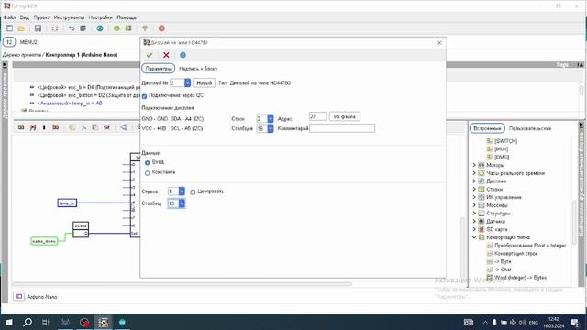Save project using the floppy disk icon
Image resolution: width=587 pixels, height=330 pixels.
[38, 28]
